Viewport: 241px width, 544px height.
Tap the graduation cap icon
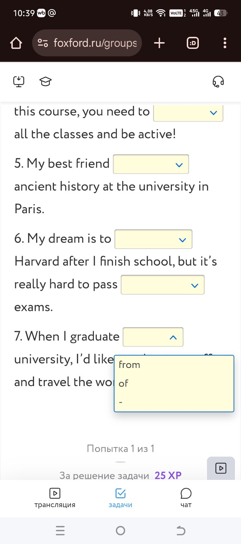[45, 82]
